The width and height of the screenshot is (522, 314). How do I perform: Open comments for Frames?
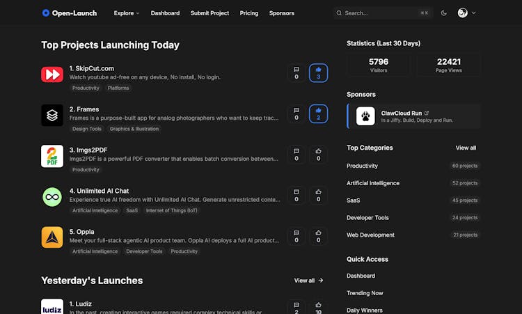296,114
